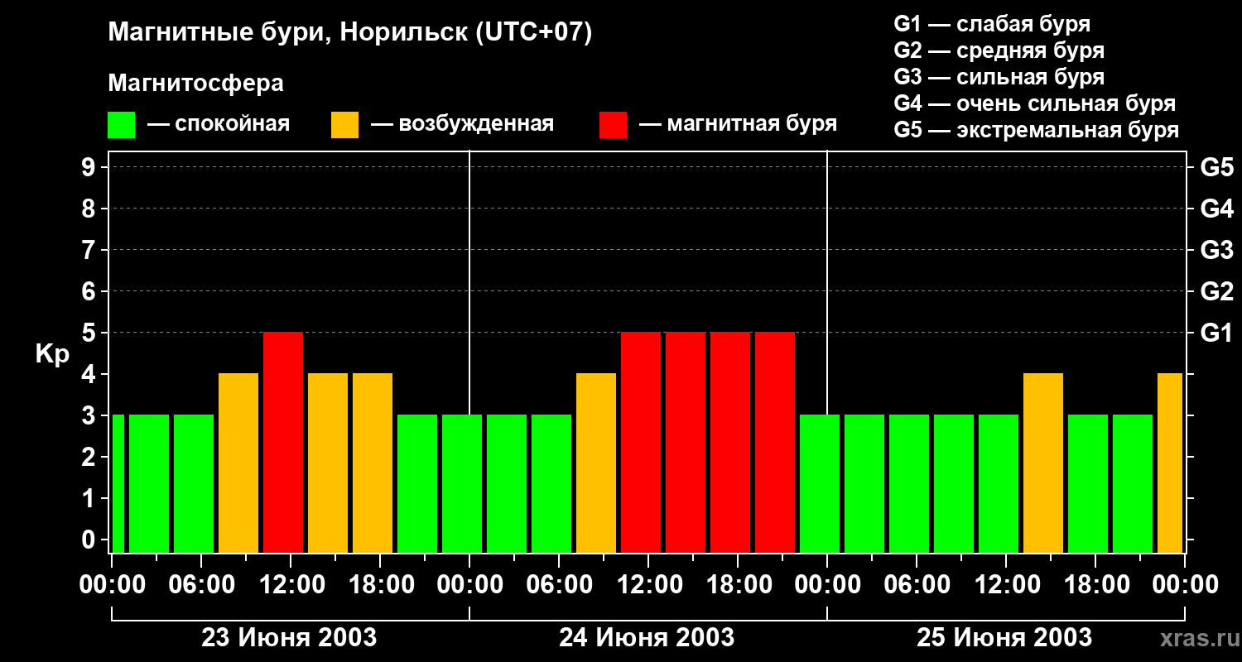
Task: Click the '— магнитная буря' legend label
Action: point(739,125)
